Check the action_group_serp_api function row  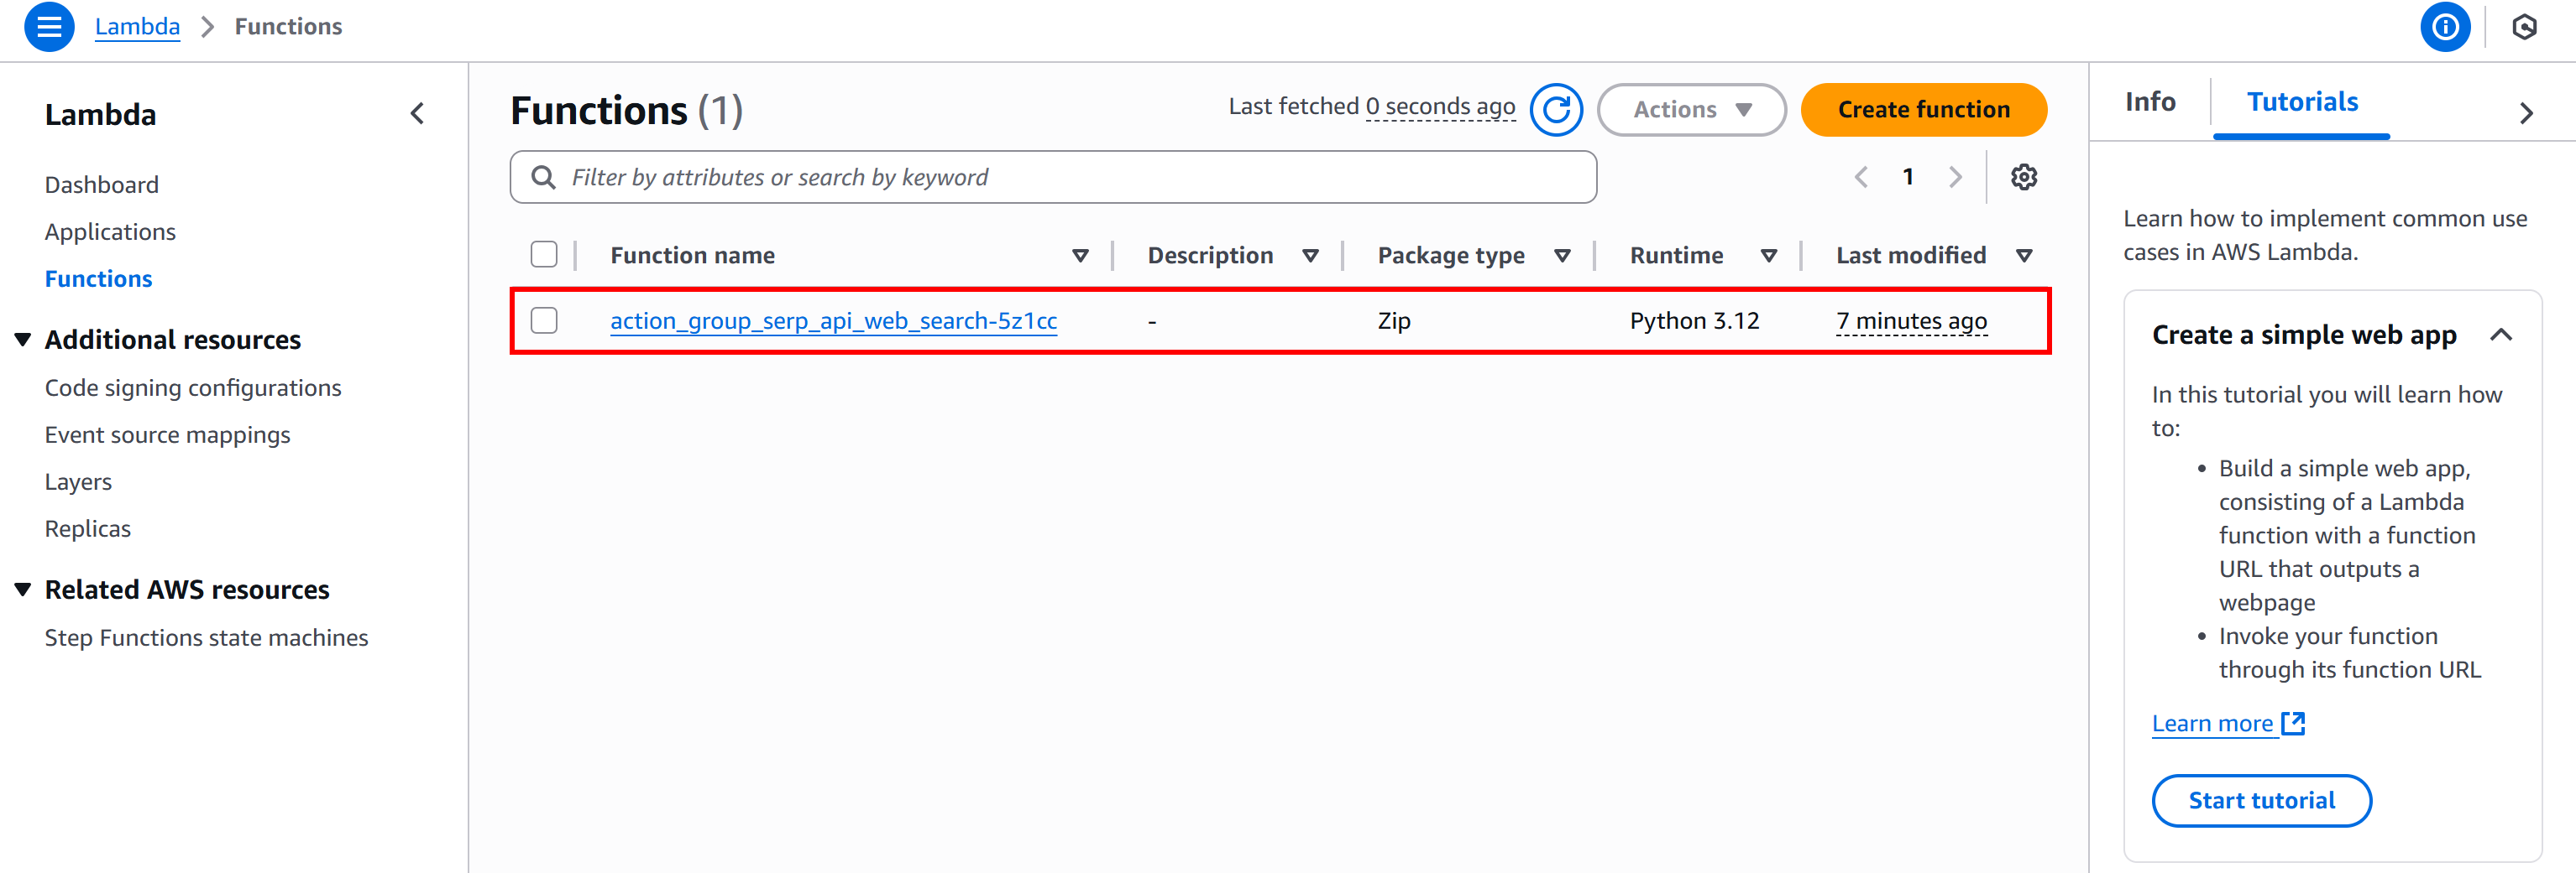(x=544, y=320)
